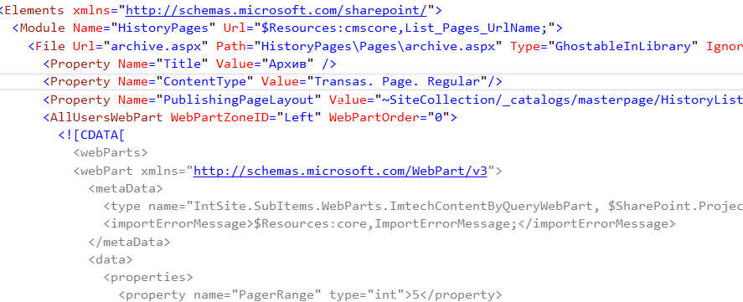
Task: Click the "<![CDATA[" opening line
Action: click(91, 135)
